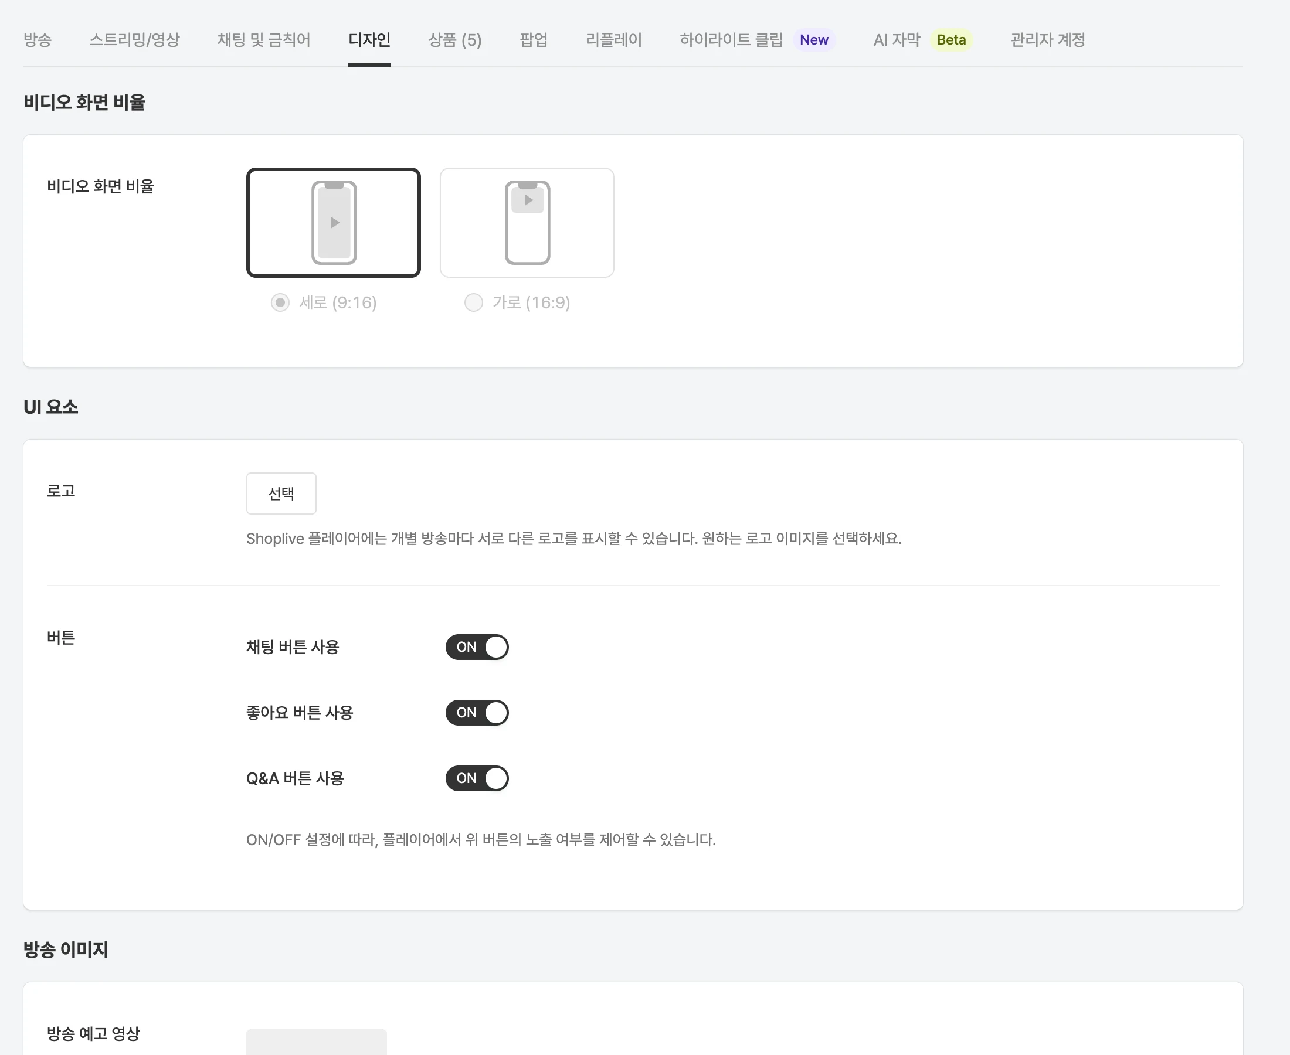Click the full-screen phone icon
The width and height of the screenshot is (1290, 1055).
[334, 222]
